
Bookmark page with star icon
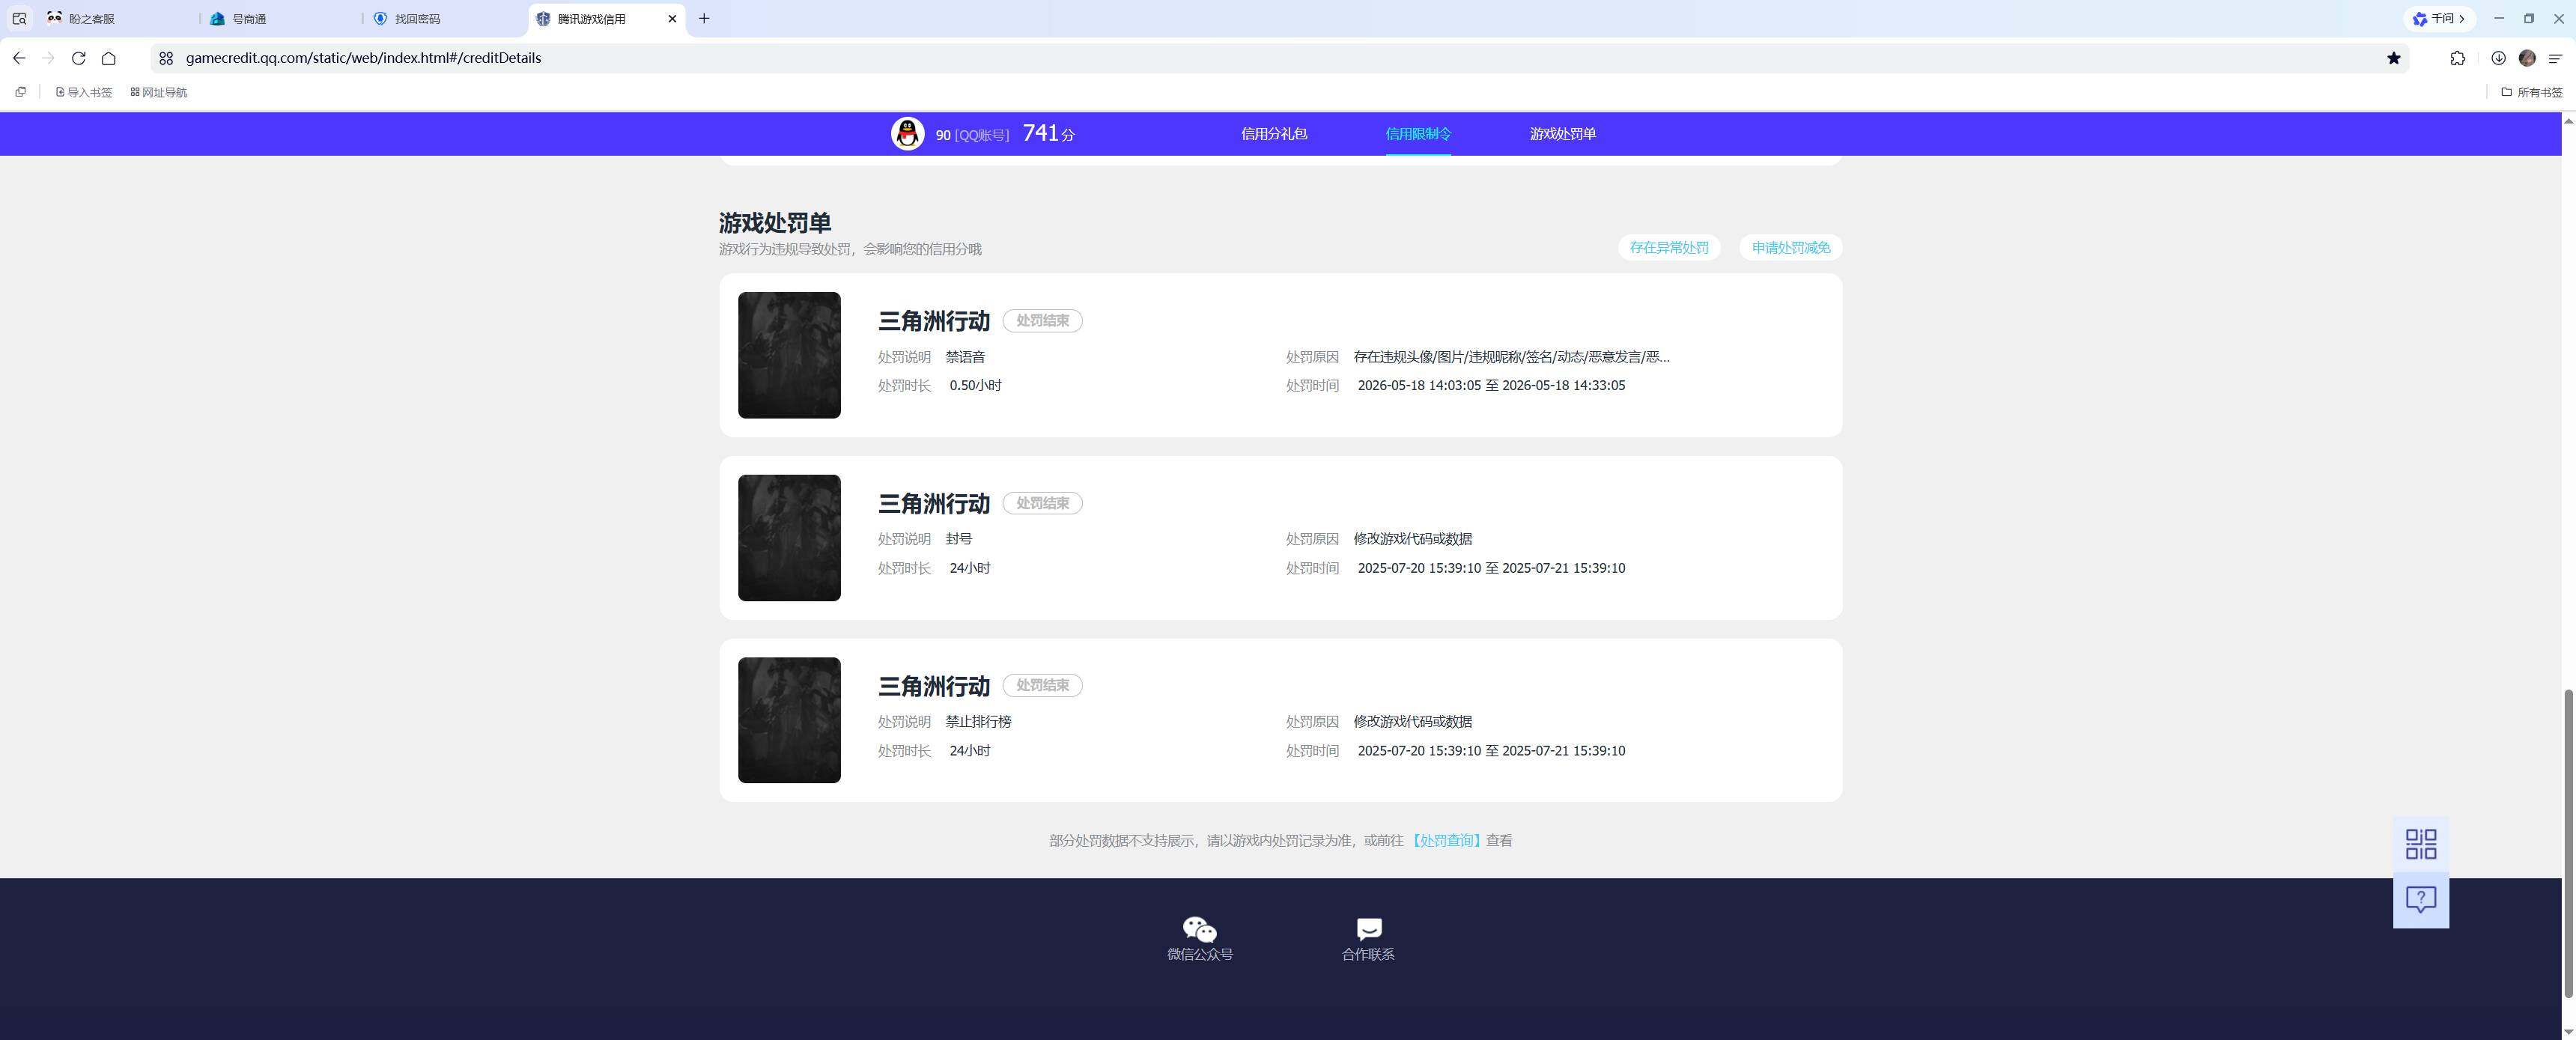click(x=2394, y=58)
